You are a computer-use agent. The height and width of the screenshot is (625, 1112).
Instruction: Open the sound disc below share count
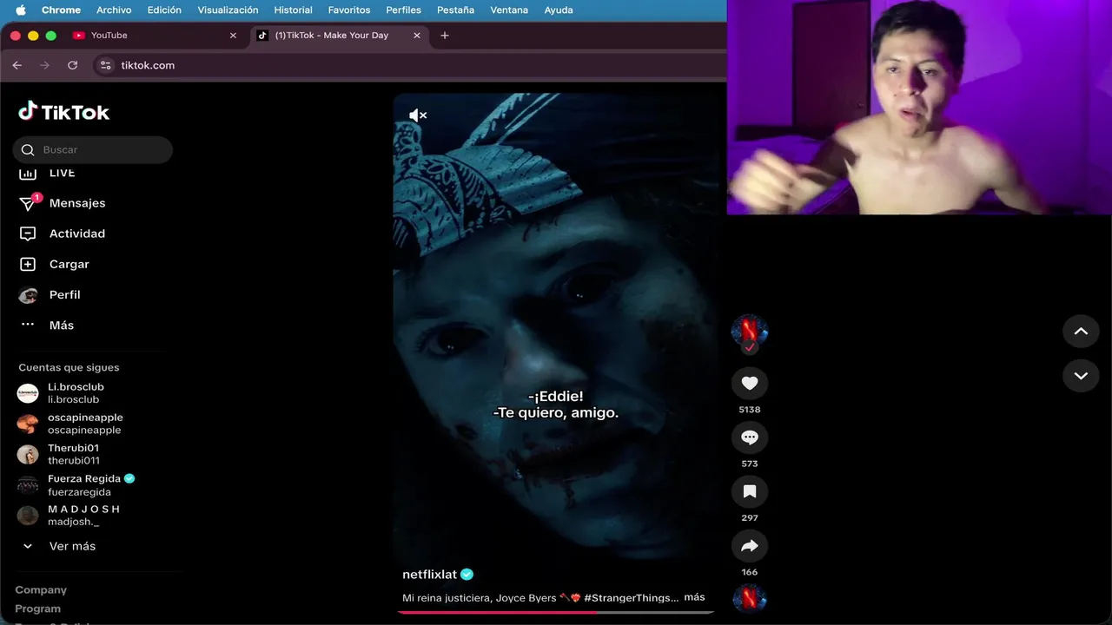tap(750, 599)
